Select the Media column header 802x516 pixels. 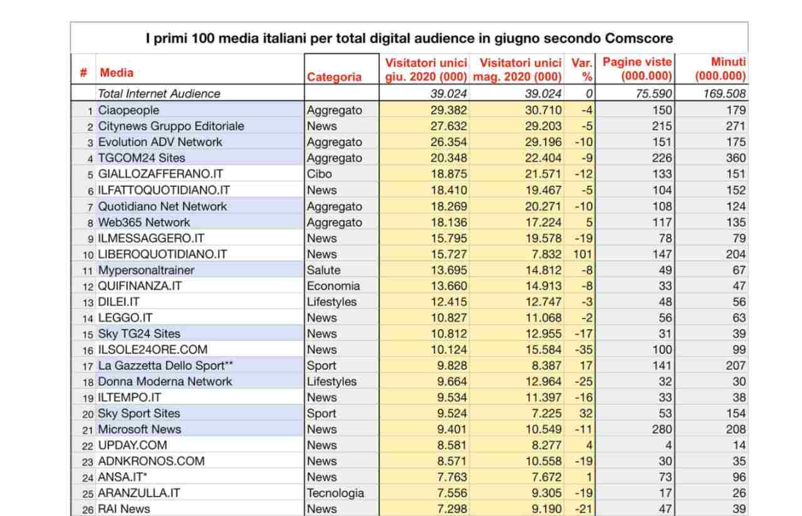click(117, 73)
